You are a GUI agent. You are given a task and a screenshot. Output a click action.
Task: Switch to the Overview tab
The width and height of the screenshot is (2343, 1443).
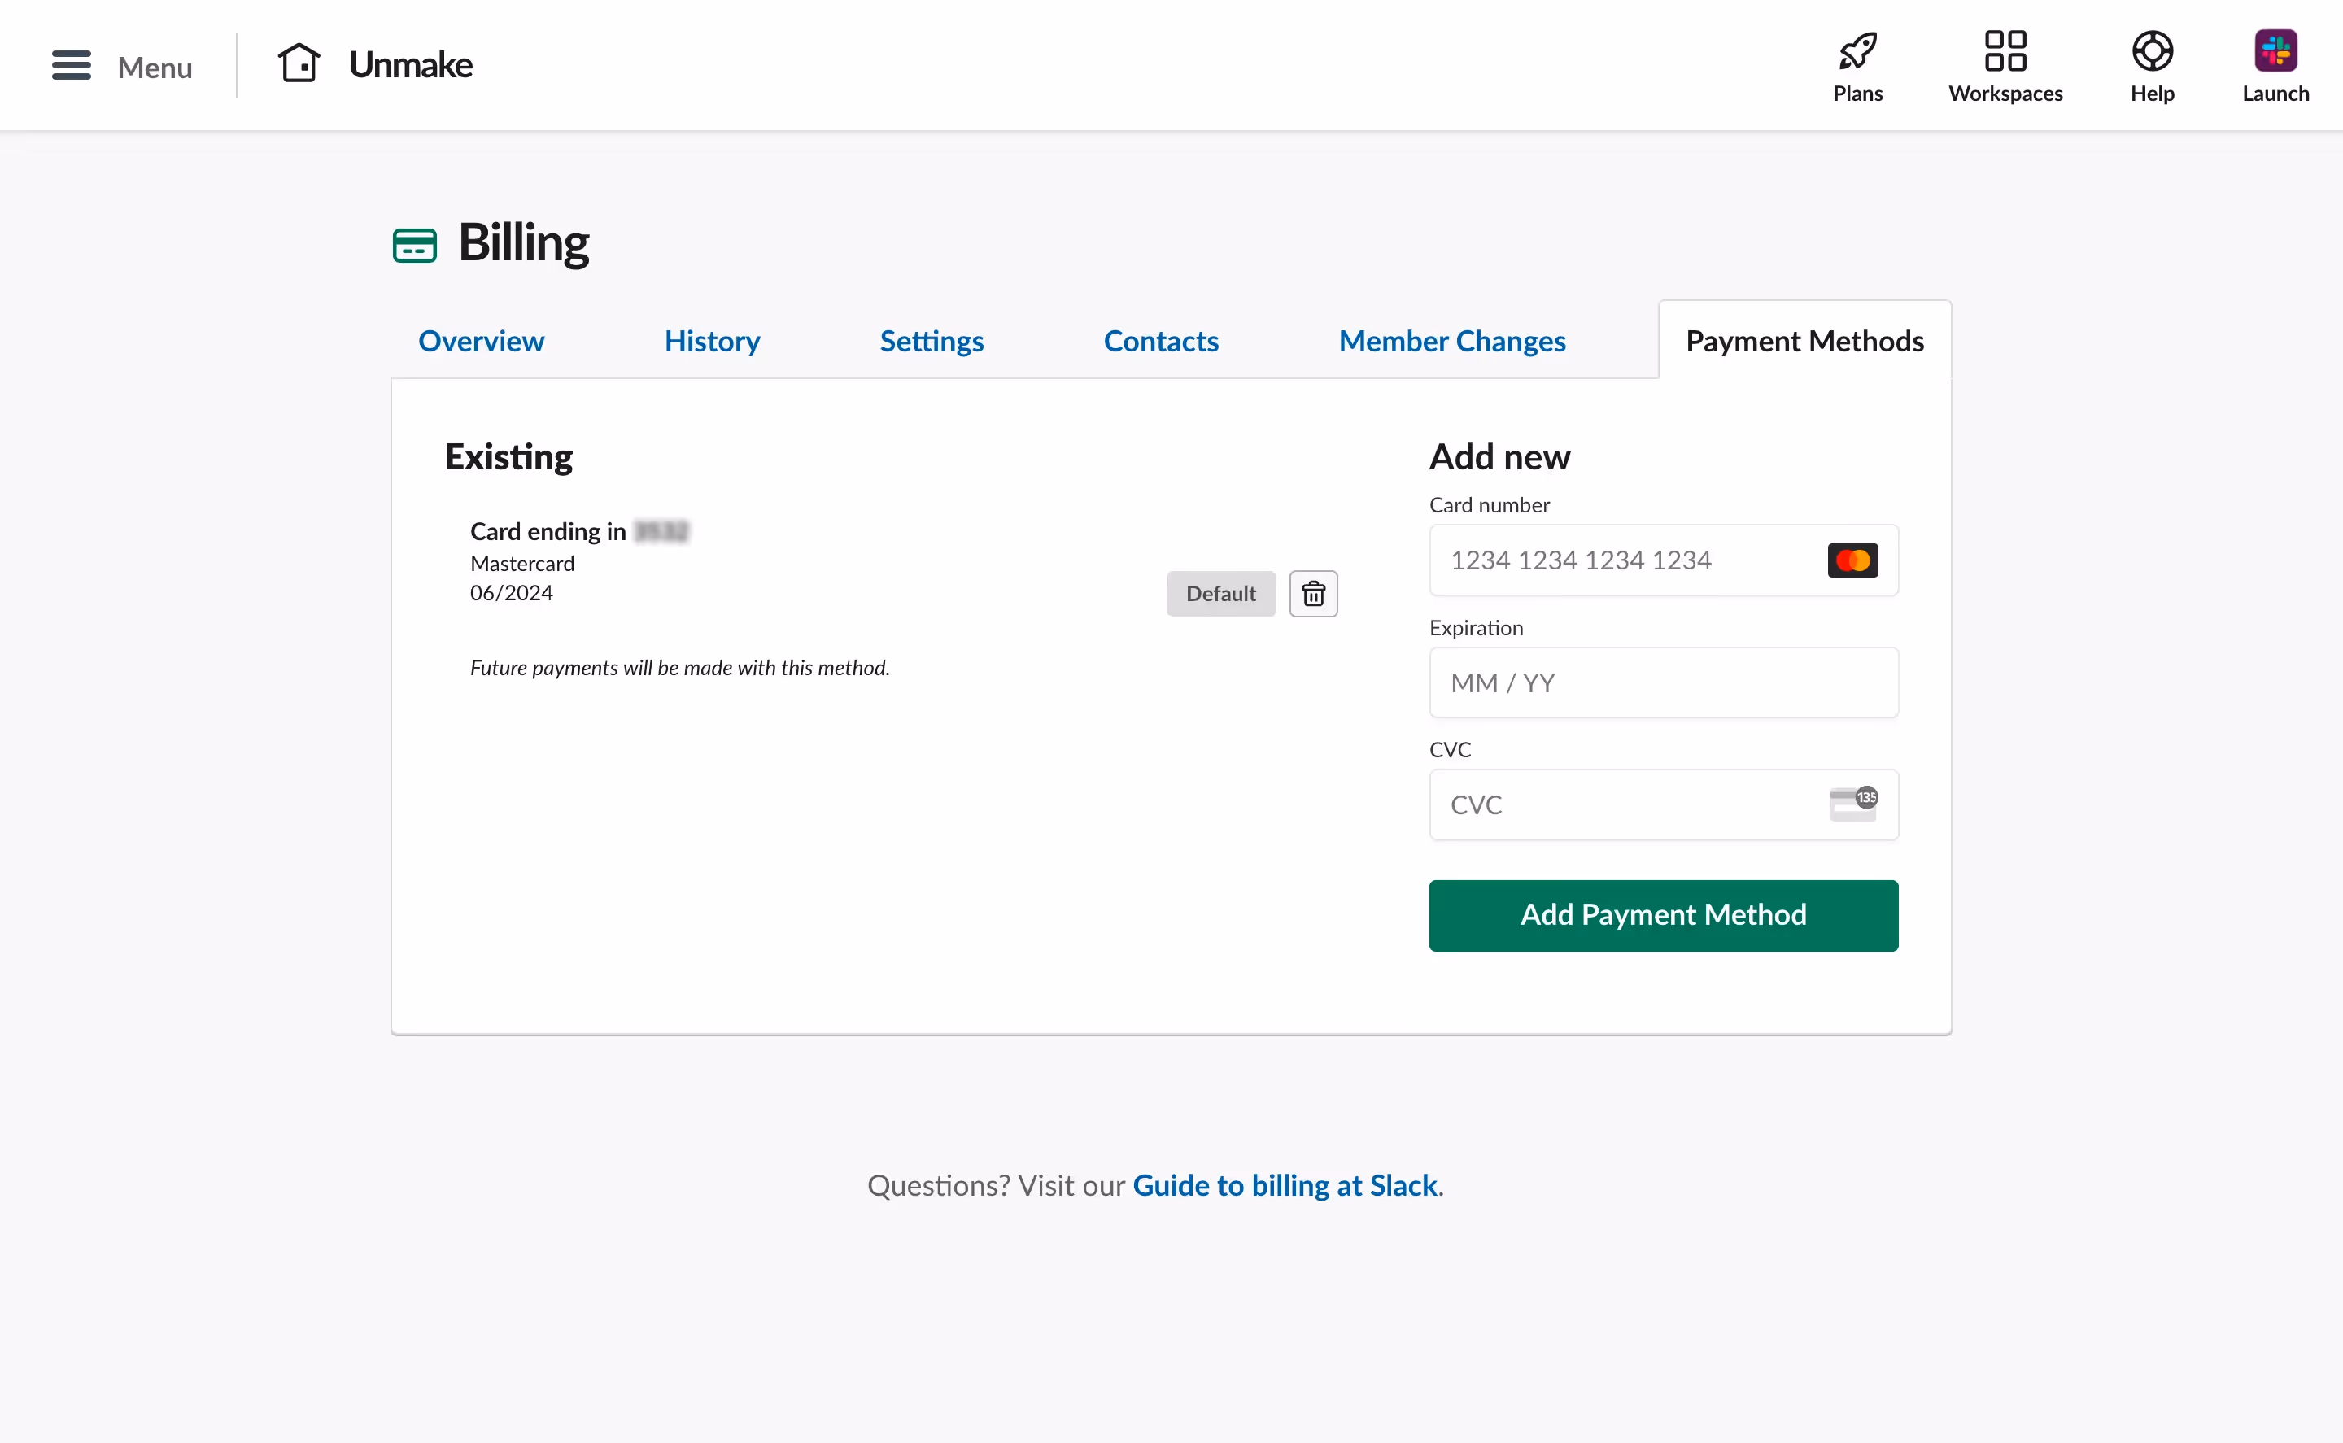coord(481,341)
